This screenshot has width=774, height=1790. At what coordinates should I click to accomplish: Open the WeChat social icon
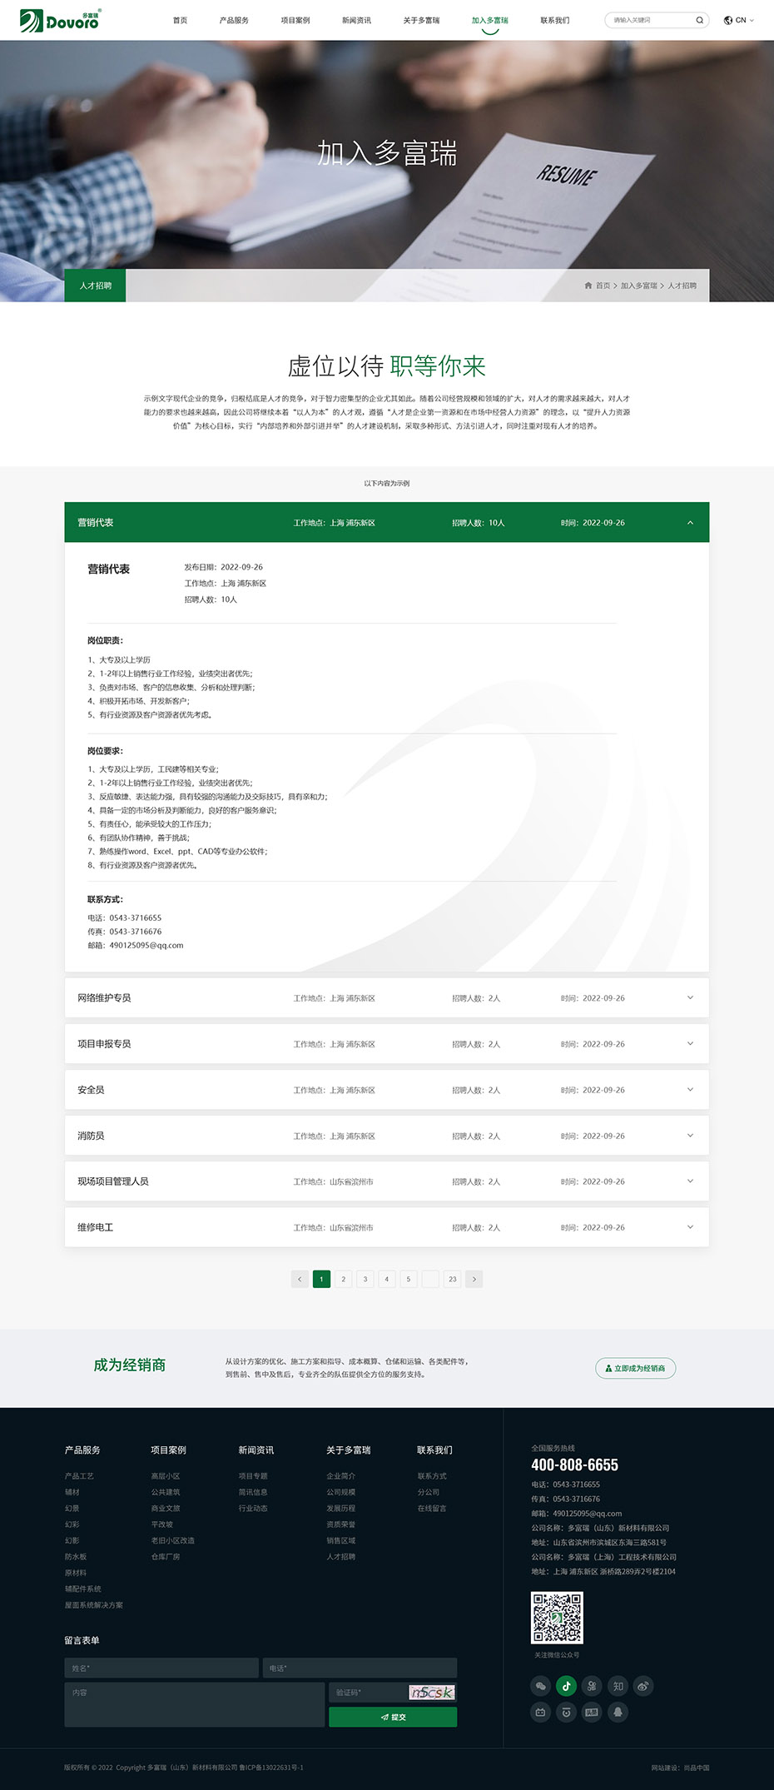pyautogui.click(x=541, y=1686)
